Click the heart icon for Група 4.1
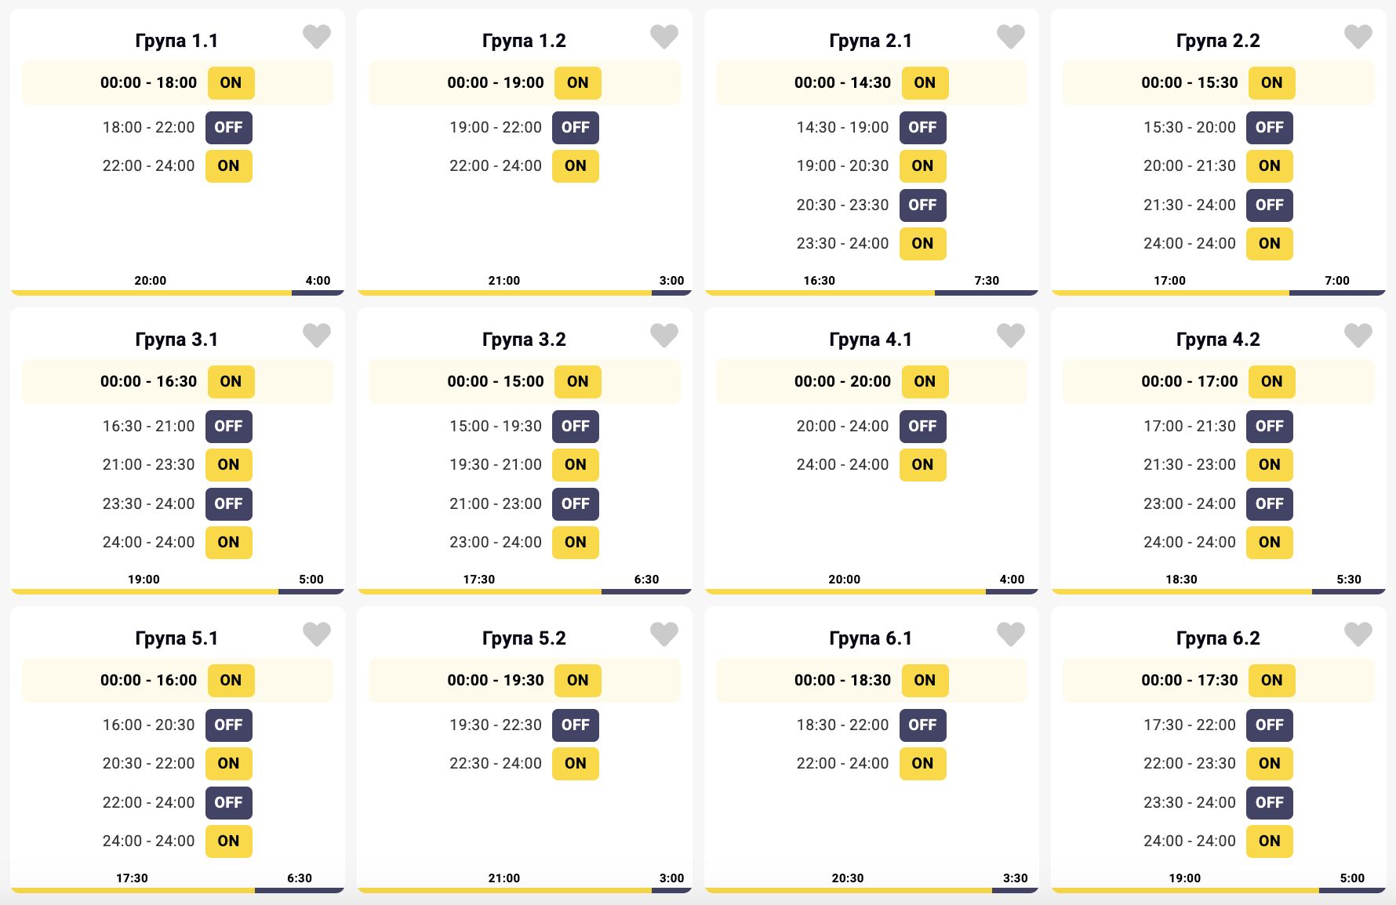Viewport: 1396px width, 905px height. pyautogui.click(x=1010, y=335)
